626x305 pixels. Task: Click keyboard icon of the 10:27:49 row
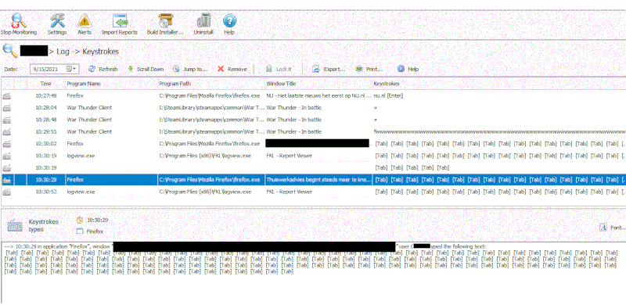[7, 96]
